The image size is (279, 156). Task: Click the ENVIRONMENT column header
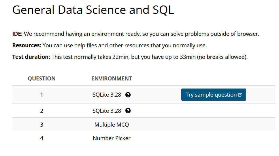[112, 78]
